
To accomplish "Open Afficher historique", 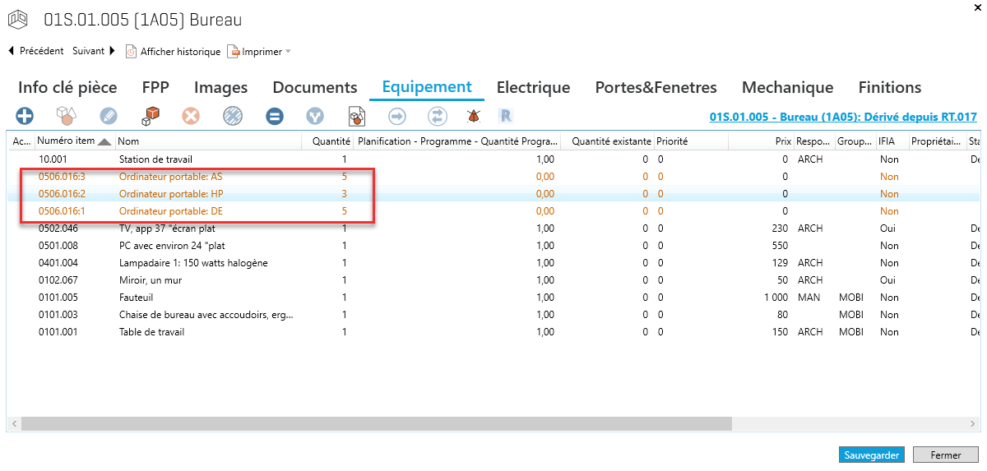I will (173, 52).
